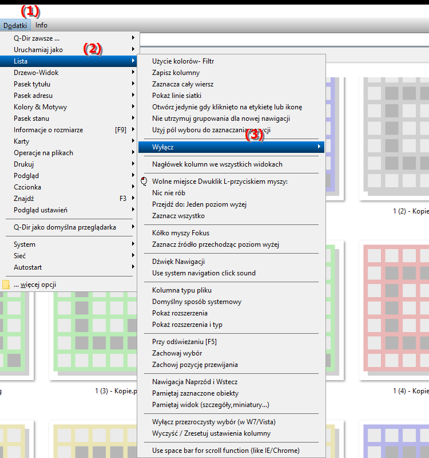This screenshot has width=429, height=458.
Task: Open the Znajdź submenu
Action: pos(69,199)
